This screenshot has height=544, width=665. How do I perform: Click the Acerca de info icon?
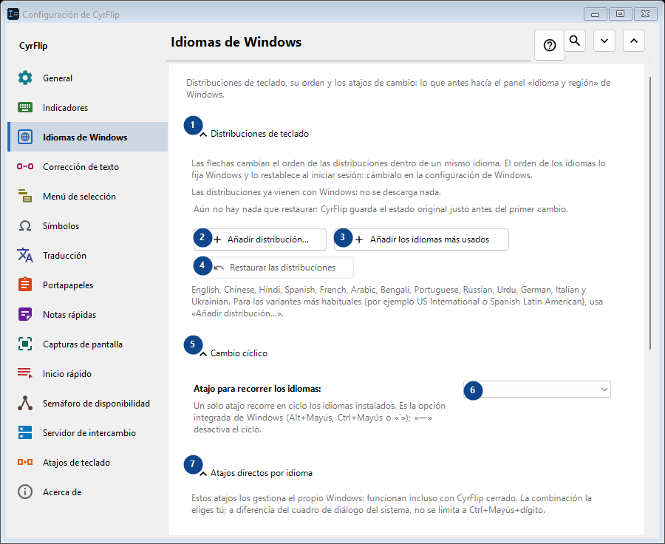coord(25,492)
